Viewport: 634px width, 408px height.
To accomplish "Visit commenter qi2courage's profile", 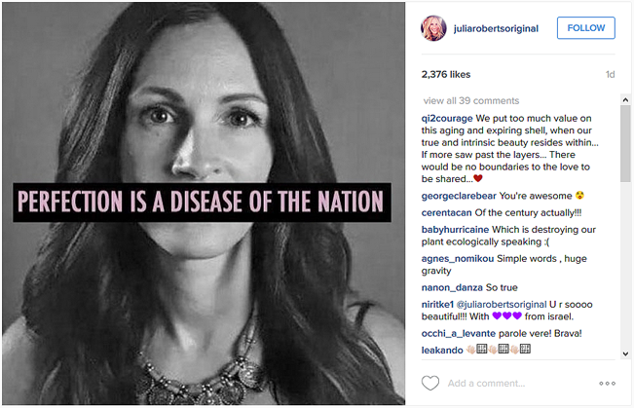I will click(x=448, y=118).
